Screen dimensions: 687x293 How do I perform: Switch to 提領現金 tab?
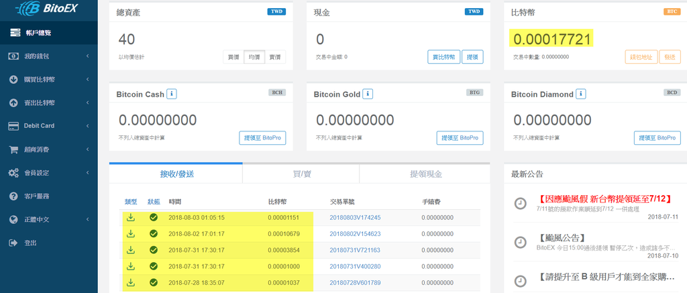425,174
